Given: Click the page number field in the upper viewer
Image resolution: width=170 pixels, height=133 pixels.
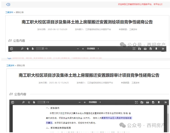Looking at the screenshot, I should (40, 49).
